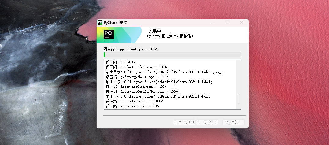Close the PyCharm installer window
The width and height of the screenshot is (329, 145).
[x=242, y=23]
